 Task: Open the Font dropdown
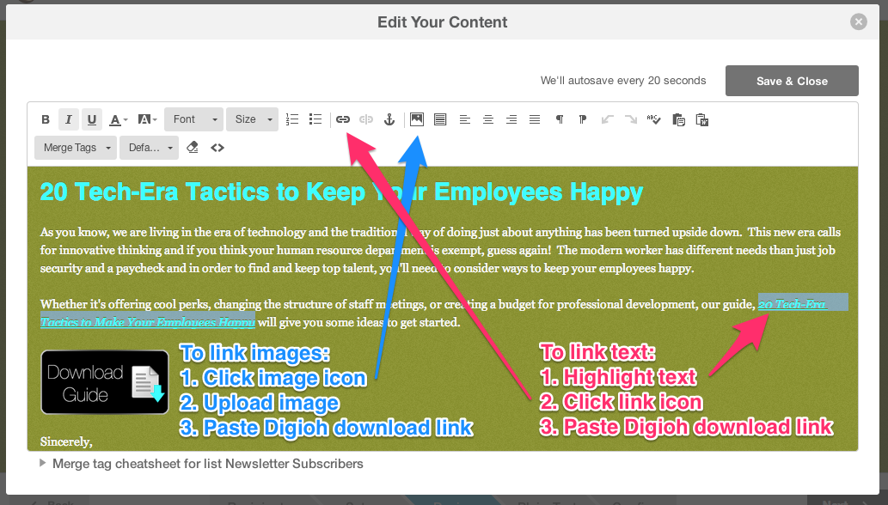[x=193, y=119]
